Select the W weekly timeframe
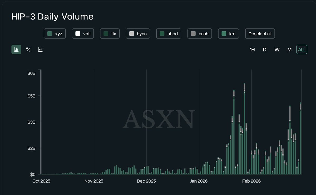This screenshot has width=316, height=195. [x=277, y=49]
